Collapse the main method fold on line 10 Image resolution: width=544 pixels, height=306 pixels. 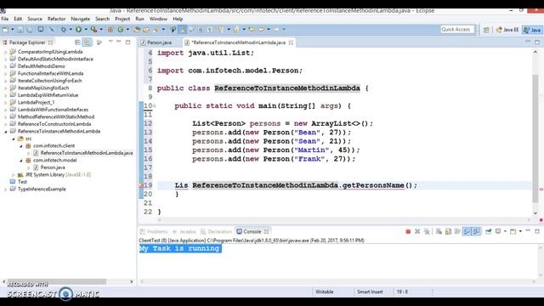pyautogui.click(x=155, y=105)
